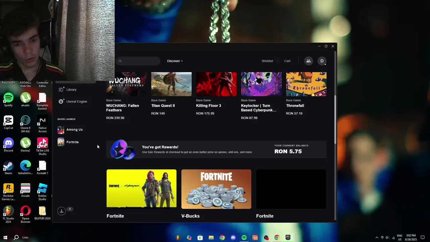This screenshot has width=430, height=242.
Task: Click the Epic store vertical scrollbar
Action: (x=335, y=119)
